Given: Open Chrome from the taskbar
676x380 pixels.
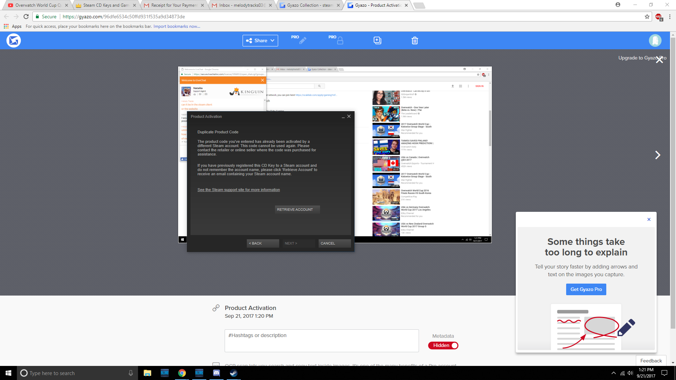Looking at the screenshot, I should [182, 373].
